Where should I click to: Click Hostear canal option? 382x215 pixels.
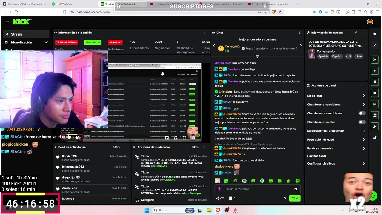[x=317, y=156]
